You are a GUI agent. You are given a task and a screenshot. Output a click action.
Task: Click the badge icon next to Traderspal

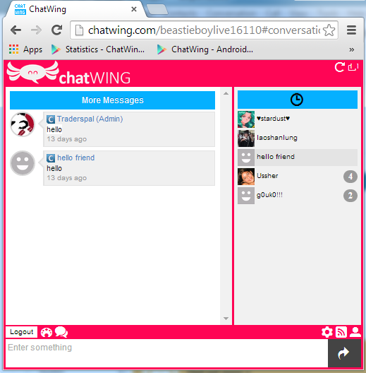tap(51, 119)
